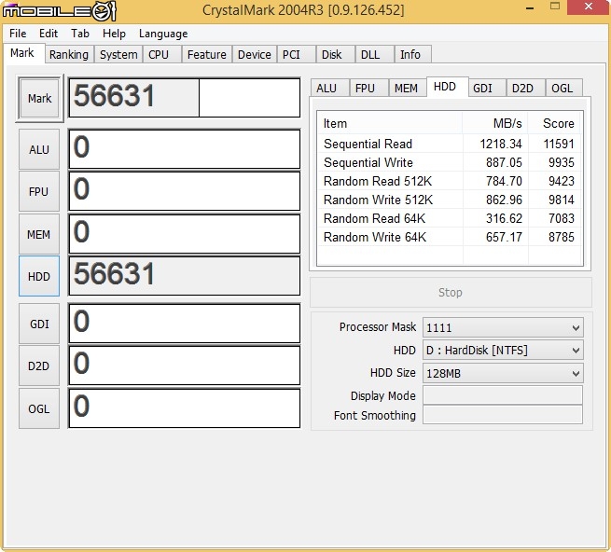The width and height of the screenshot is (611, 552).
Task: Run the HDD benchmark button
Action: pos(39,277)
